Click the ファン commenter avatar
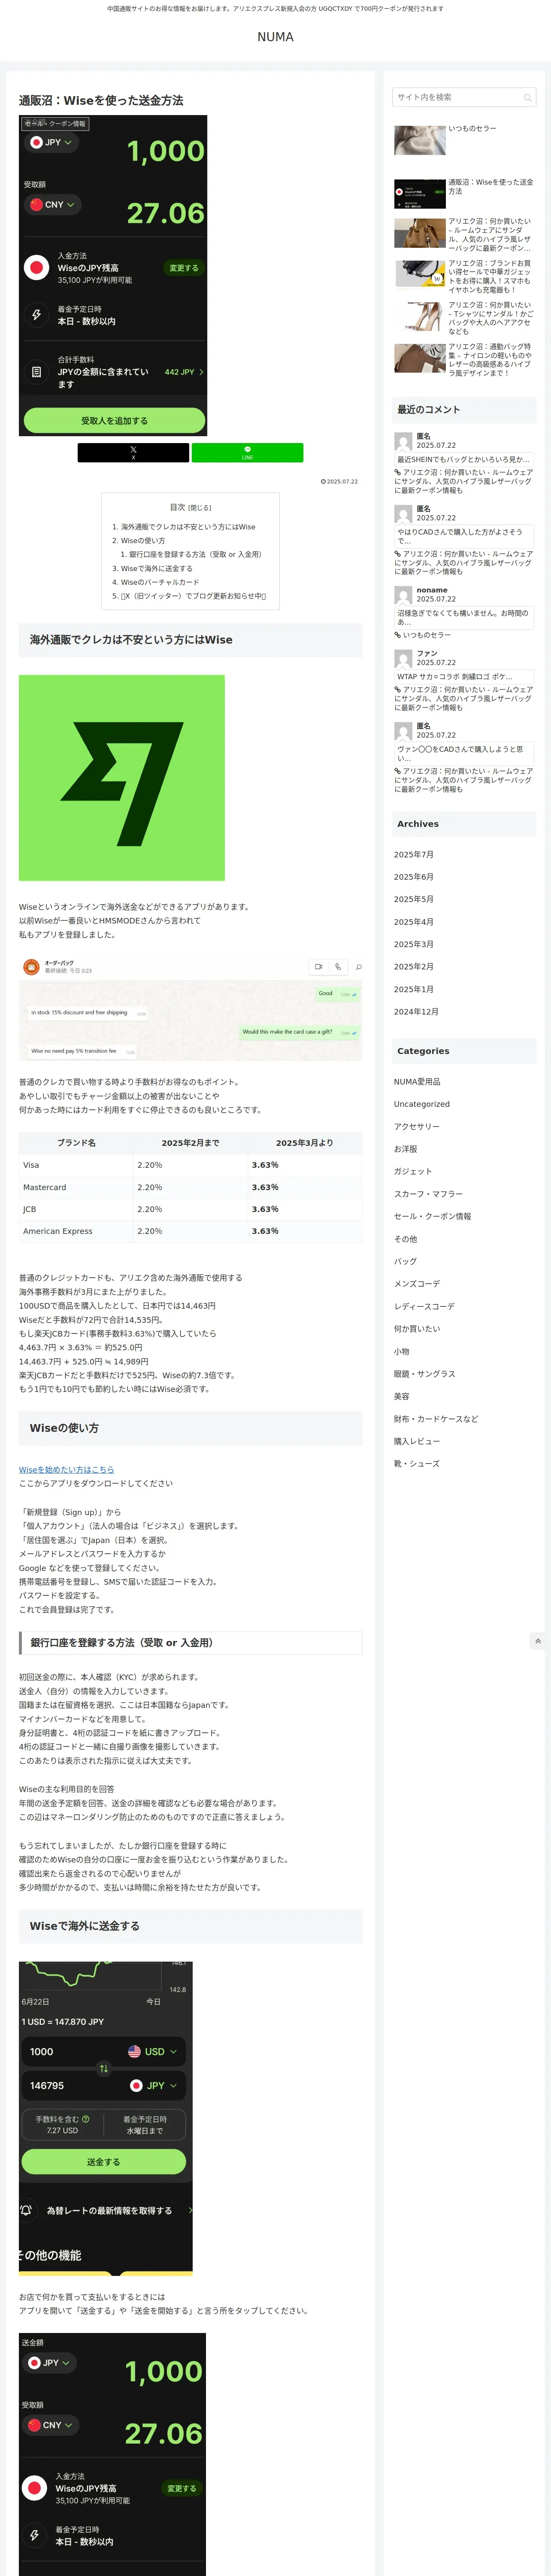The image size is (551, 2576). [x=403, y=658]
